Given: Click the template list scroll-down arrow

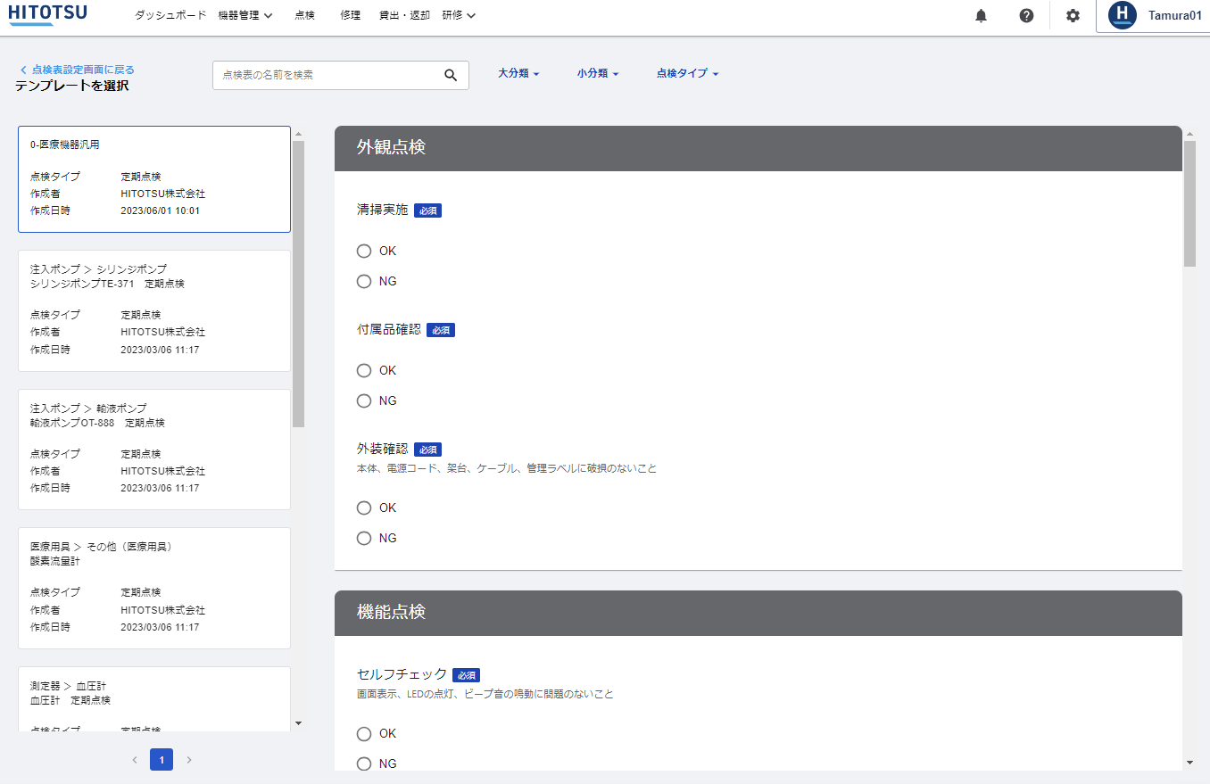Looking at the screenshot, I should [298, 723].
